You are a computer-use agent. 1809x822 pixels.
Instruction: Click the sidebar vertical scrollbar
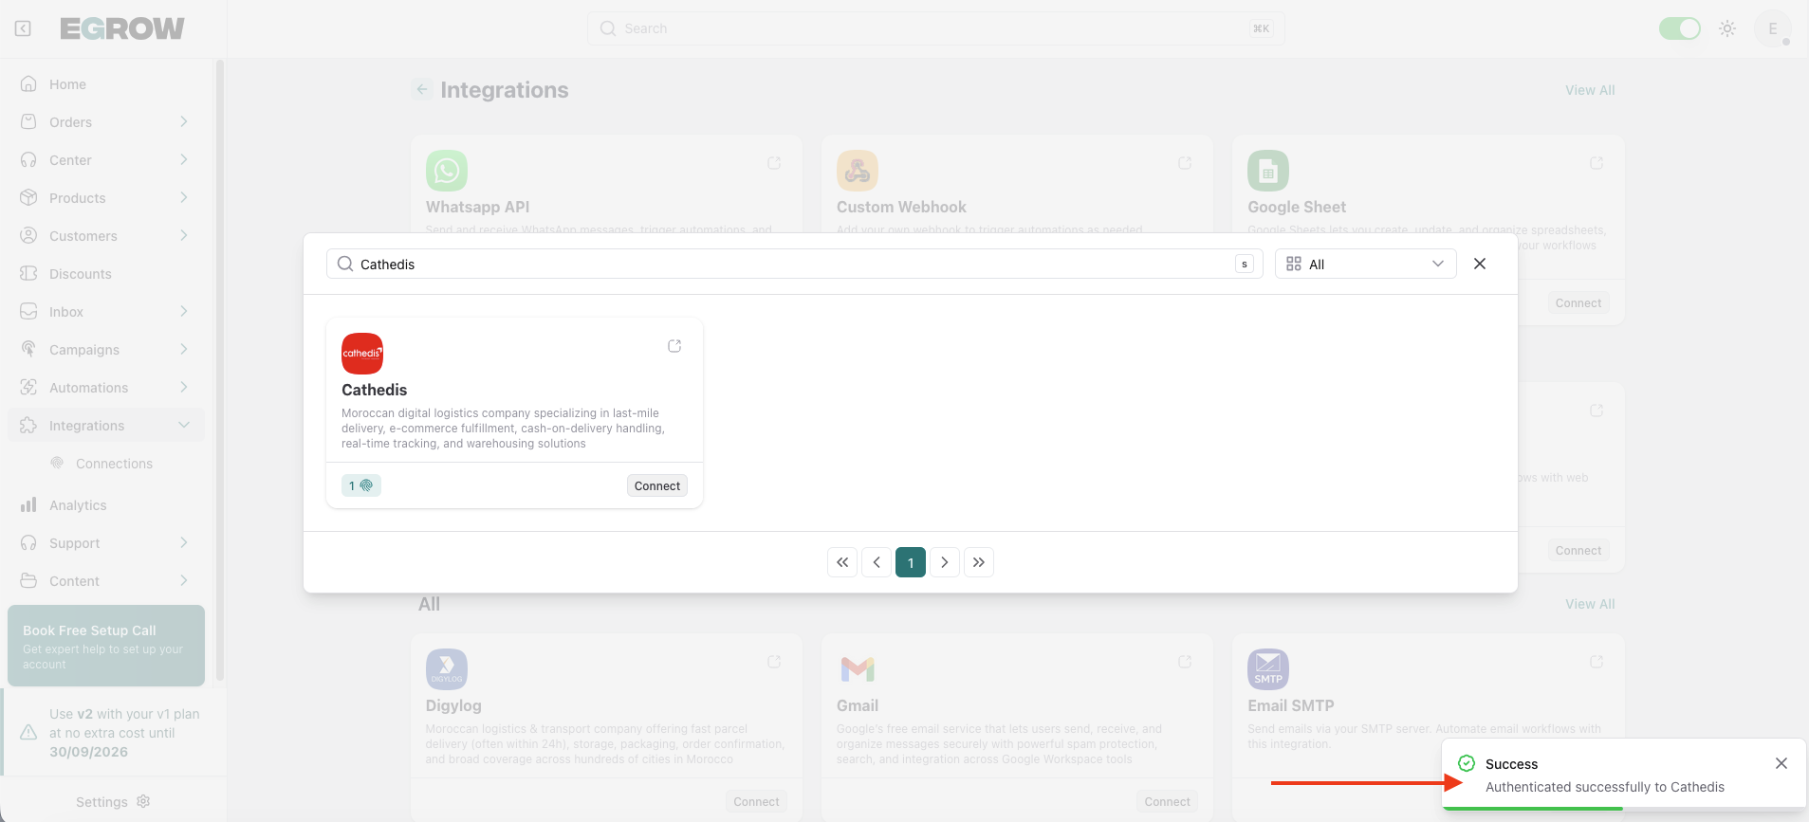pyautogui.click(x=220, y=370)
